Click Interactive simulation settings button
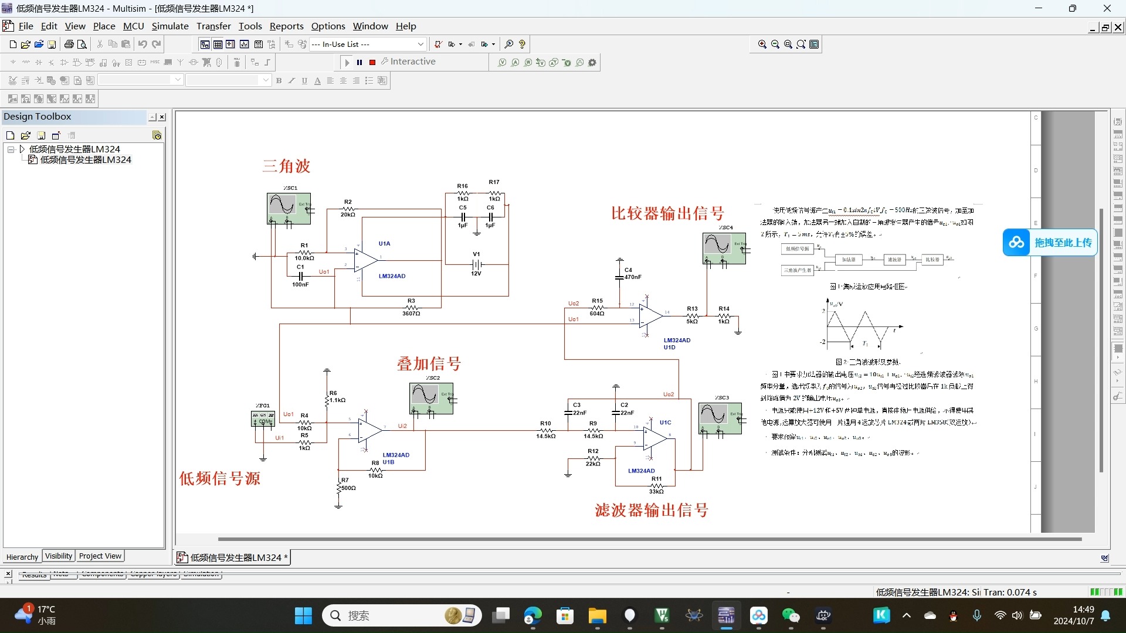Image resolution: width=1126 pixels, height=633 pixels. click(408, 62)
